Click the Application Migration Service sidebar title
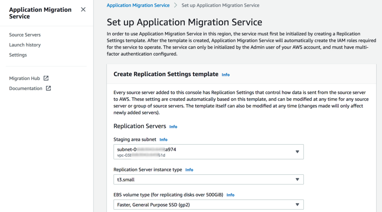382x212 pixels. (40, 13)
